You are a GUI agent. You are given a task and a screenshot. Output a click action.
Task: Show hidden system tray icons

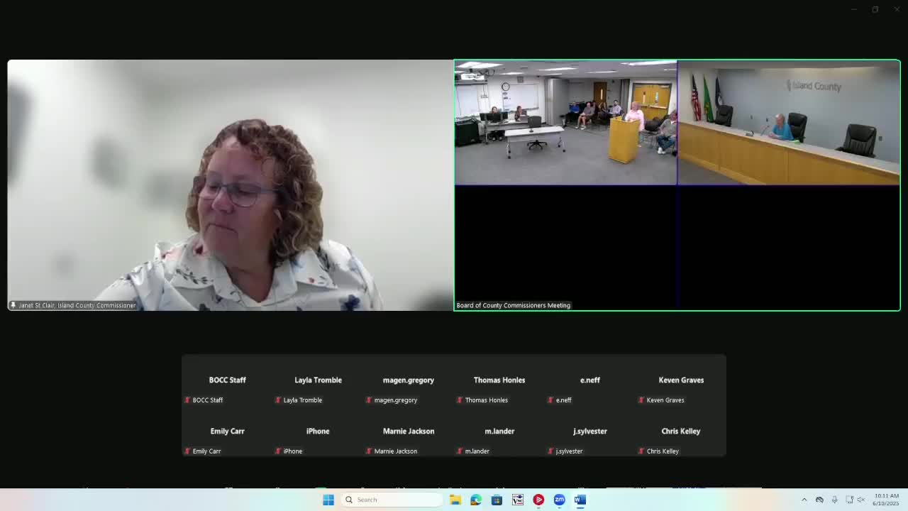coord(804,500)
